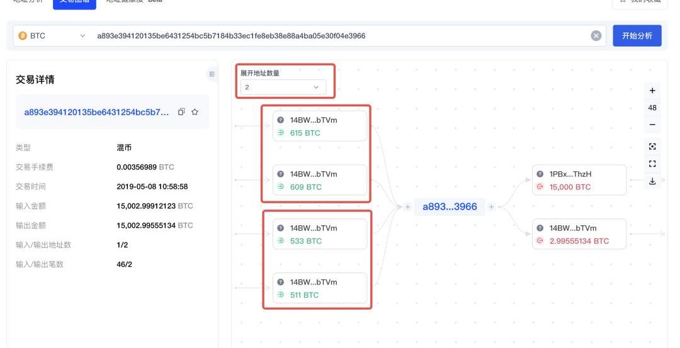This screenshot has height=348, width=680.
Task: Open the a893e394120135be... transaction hash link
Action: tap(96, 112)
